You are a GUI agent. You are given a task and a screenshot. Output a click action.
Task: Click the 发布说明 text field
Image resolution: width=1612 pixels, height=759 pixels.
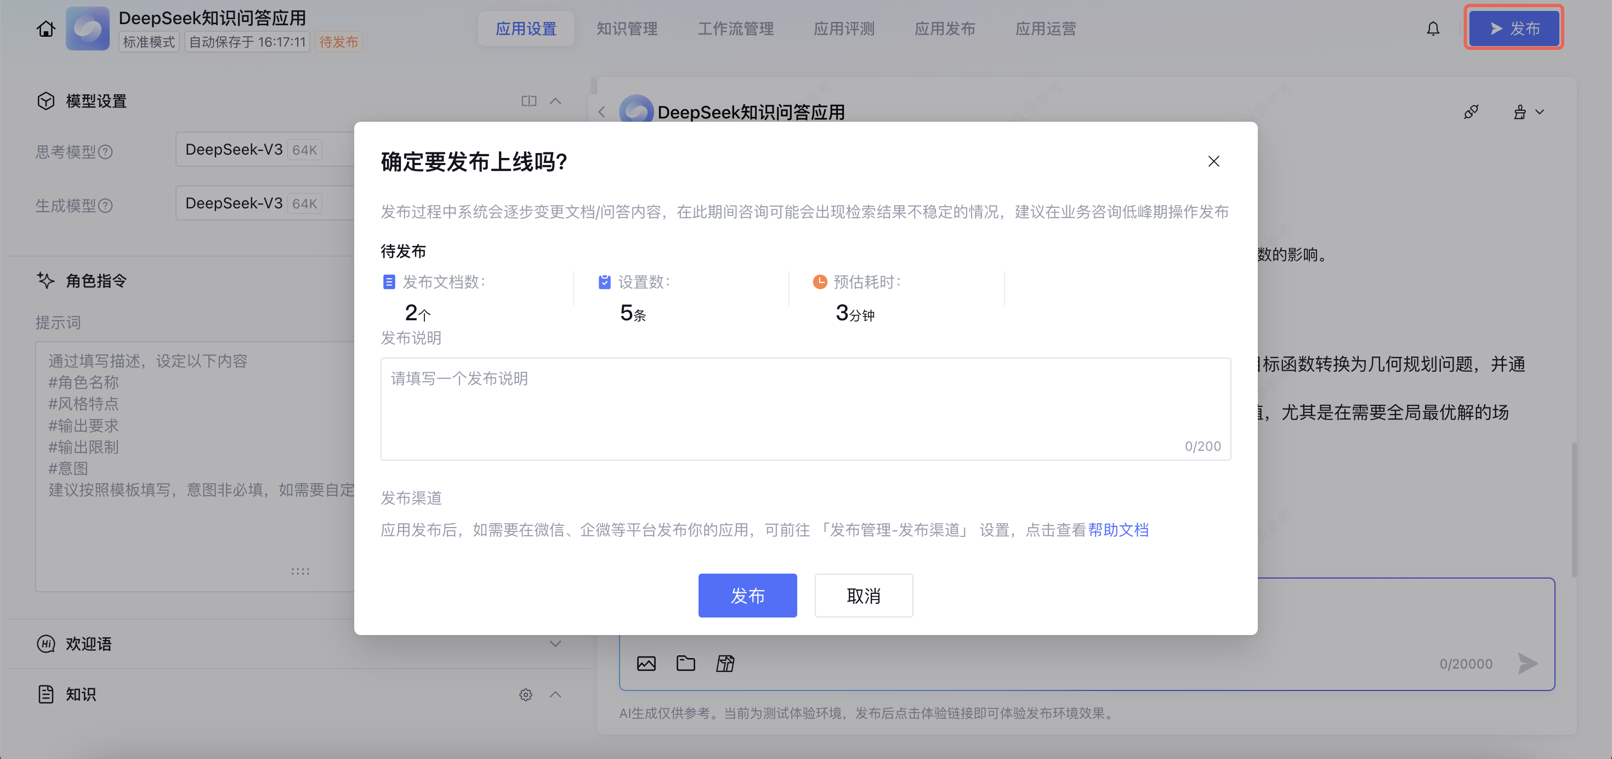click(805, 409)
